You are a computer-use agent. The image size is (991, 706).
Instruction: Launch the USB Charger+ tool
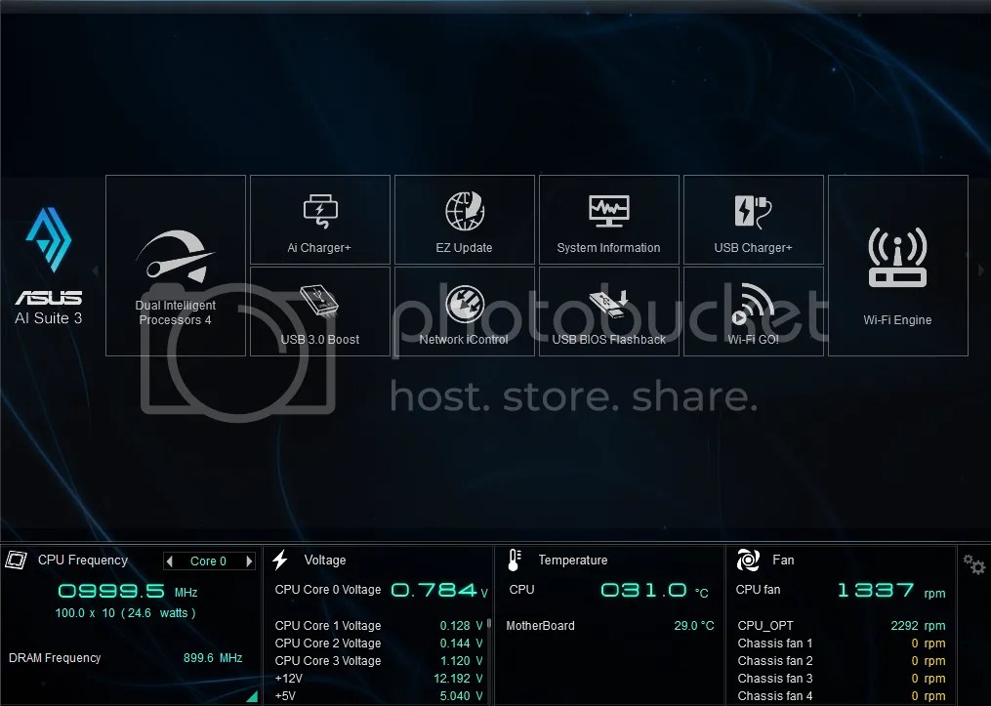coord(754,220)
